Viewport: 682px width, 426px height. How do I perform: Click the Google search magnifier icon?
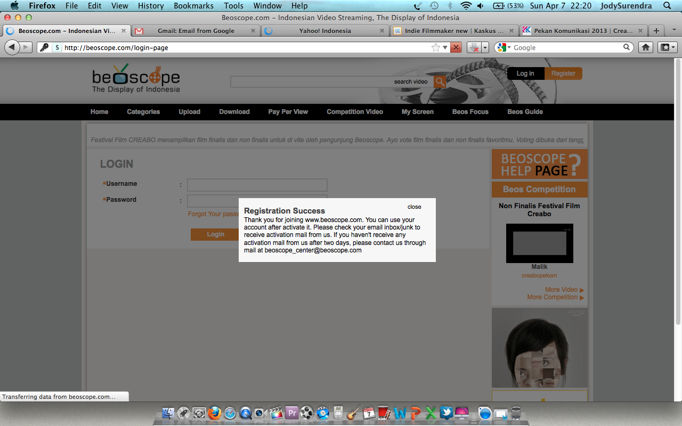(627, 47)
